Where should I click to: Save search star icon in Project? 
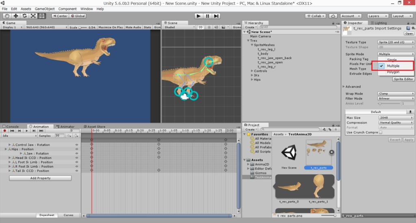336,130
